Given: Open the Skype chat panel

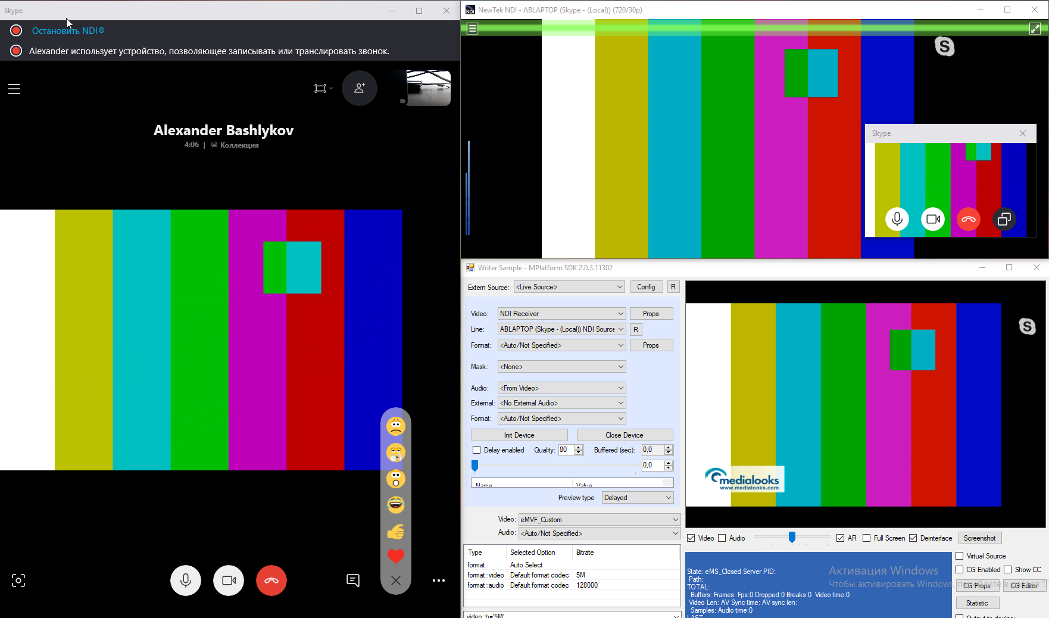Looking at the screenshot, I should (x=353, y=580).
